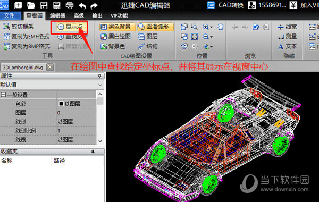Click 复制为EMF格式 copy tool
319x202 pixels.
click(x=27, y=36)
